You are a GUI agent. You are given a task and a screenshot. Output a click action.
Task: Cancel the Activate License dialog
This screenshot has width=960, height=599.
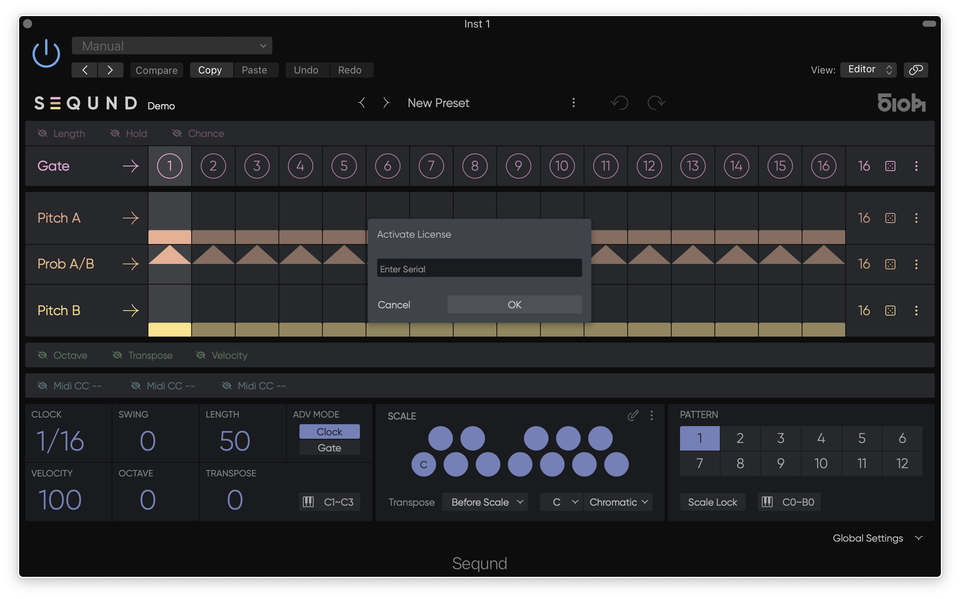(x=394, y=304)
